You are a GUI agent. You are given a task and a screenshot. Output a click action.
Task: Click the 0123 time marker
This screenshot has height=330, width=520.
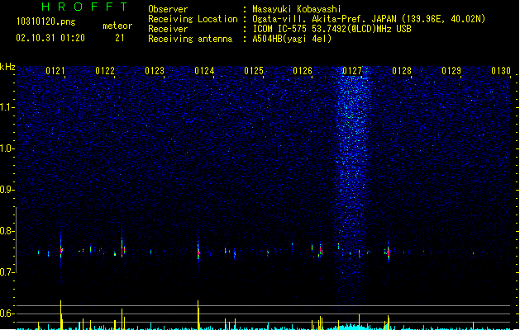155,71
